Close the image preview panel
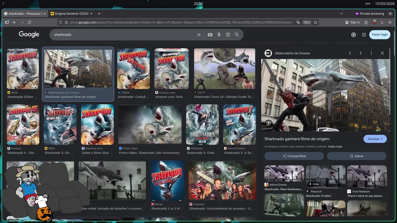 pyautogui.click(x=382, y=53)
